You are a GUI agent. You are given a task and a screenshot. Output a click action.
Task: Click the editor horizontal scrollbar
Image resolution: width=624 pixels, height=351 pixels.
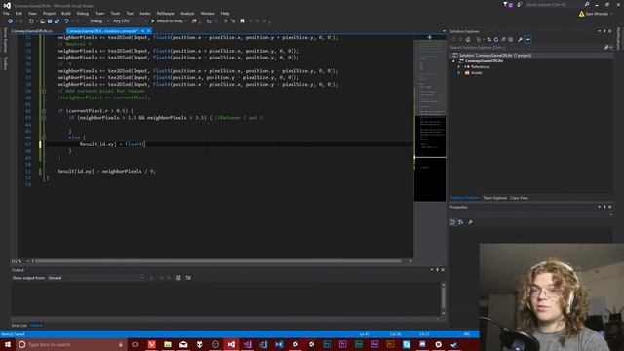click(x=218, y=261)
